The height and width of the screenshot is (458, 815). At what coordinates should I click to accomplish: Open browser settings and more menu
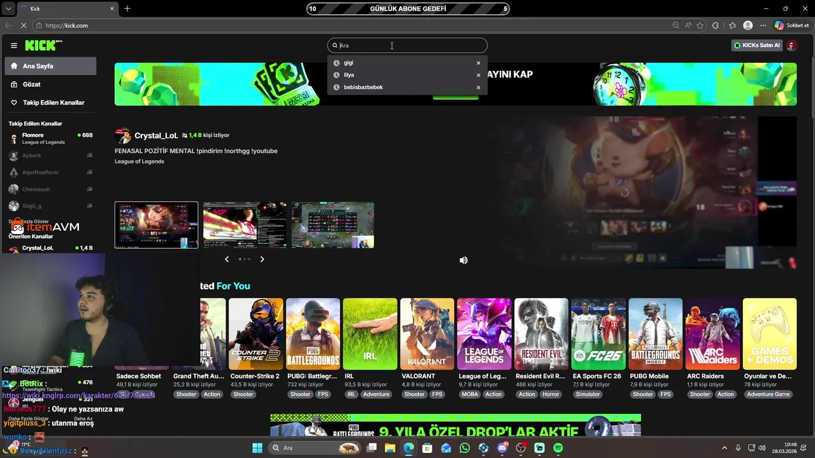click(x=762, y=25)
